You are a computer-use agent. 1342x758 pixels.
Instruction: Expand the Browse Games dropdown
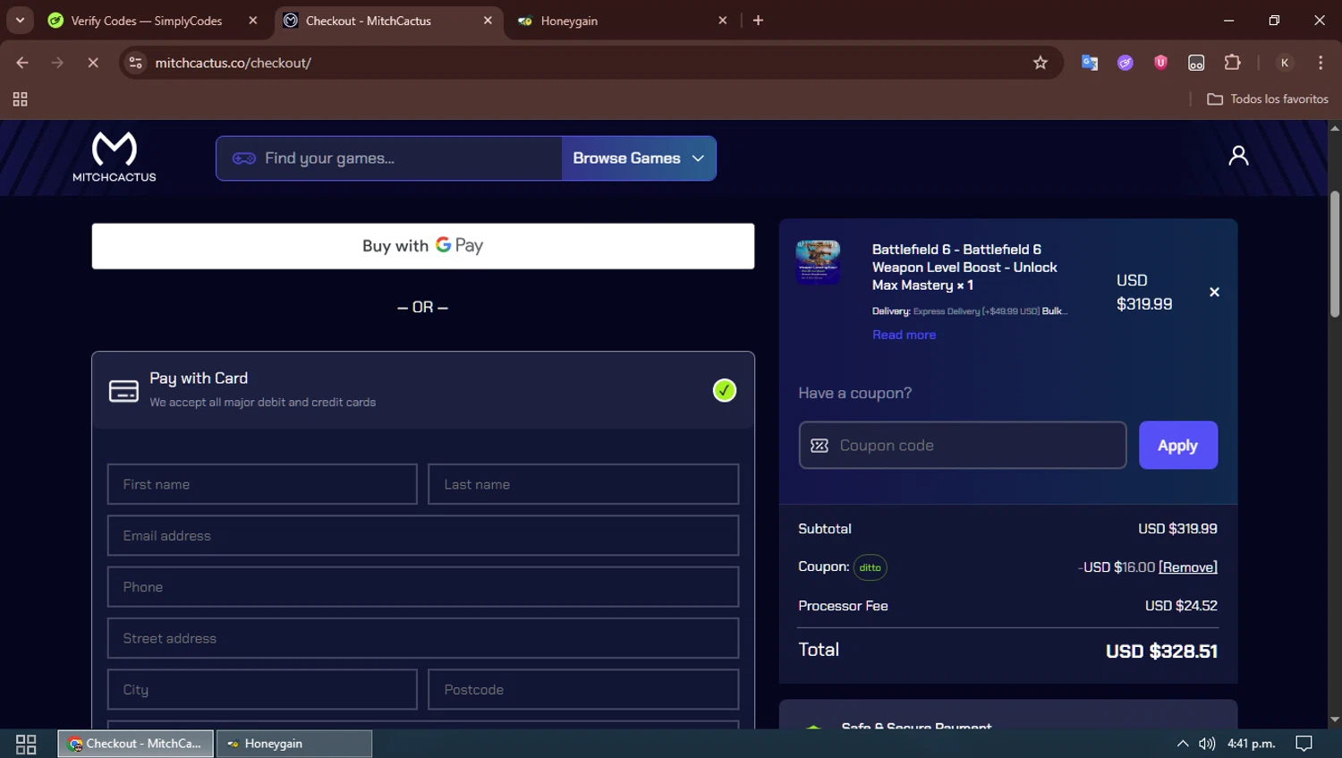639,158
